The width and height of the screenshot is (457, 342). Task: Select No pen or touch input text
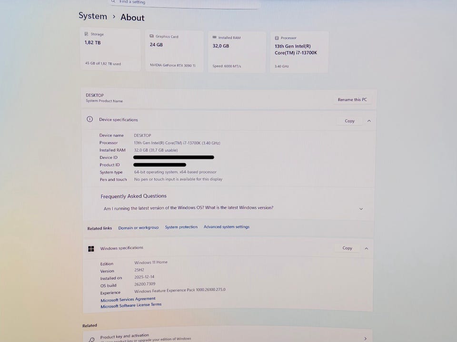(178, 179)
